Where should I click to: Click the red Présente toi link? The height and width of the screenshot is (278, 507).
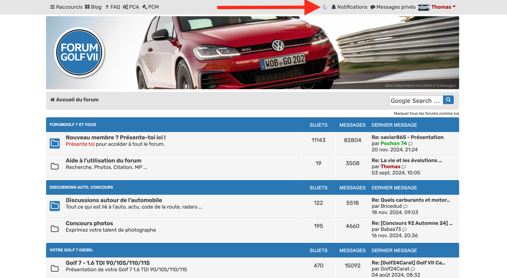click(x=80, y=144)
